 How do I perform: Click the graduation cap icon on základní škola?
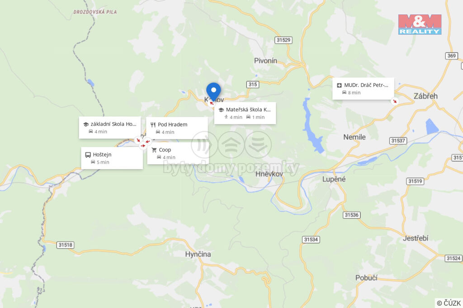click(x=86, y=124)
